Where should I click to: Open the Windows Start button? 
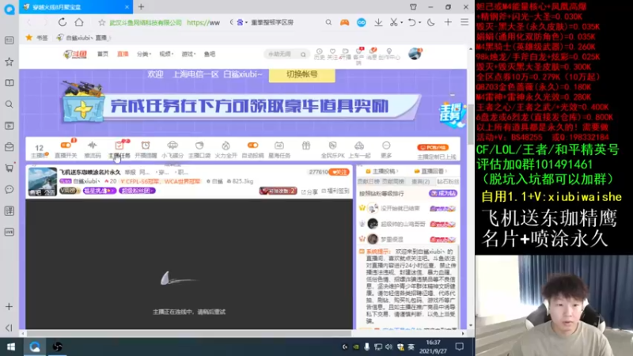pos(11,347)
